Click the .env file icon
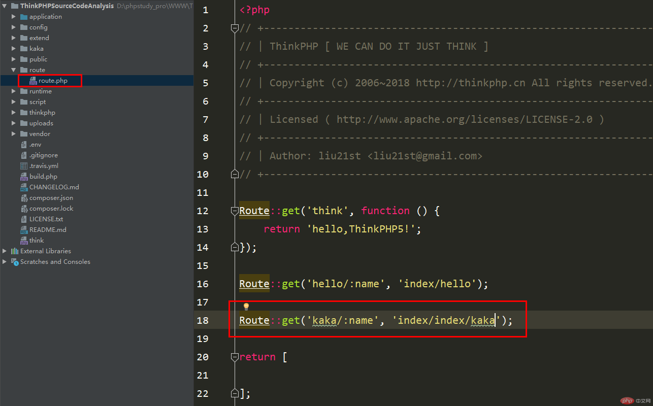This screenshot has height=406, width=653. click(x=24, y=145)
